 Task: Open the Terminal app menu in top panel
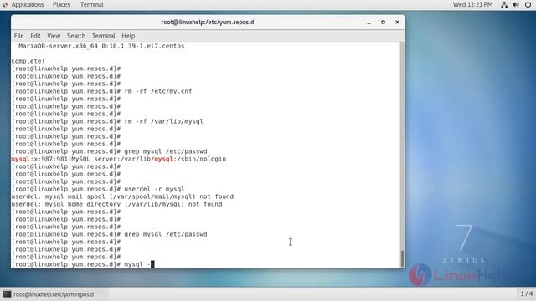pyautogui.click(x=91, y=4)
